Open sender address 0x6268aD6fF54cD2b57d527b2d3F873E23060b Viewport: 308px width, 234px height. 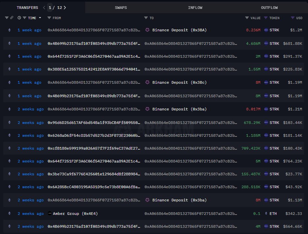coord(94,135)
